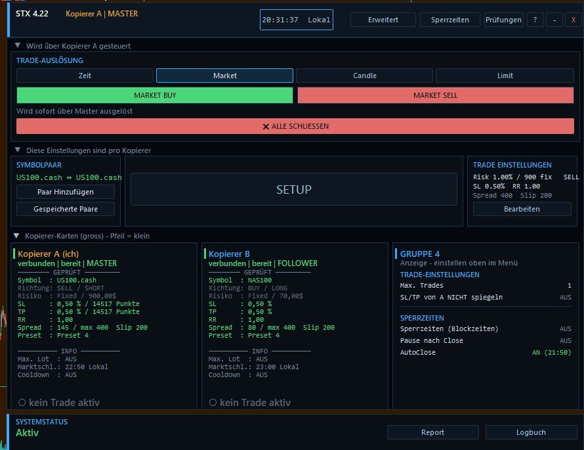
Task: Collapse 'Diese Einstellungen sind pro Kopierer' section
Action: [x=18, y=150]
